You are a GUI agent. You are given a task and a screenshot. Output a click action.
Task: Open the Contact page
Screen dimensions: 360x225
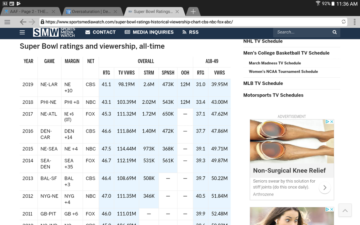[100, 32]
